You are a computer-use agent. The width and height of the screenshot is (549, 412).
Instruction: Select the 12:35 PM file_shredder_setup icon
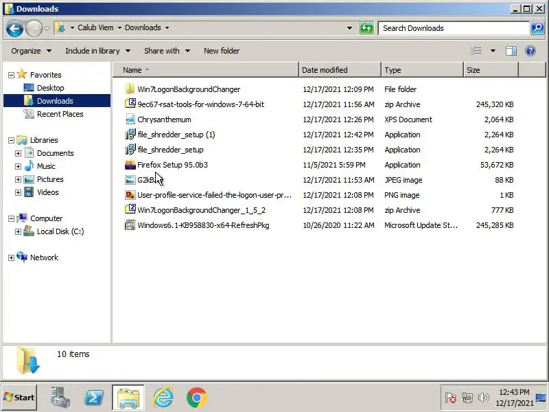(x=130, y=149)
